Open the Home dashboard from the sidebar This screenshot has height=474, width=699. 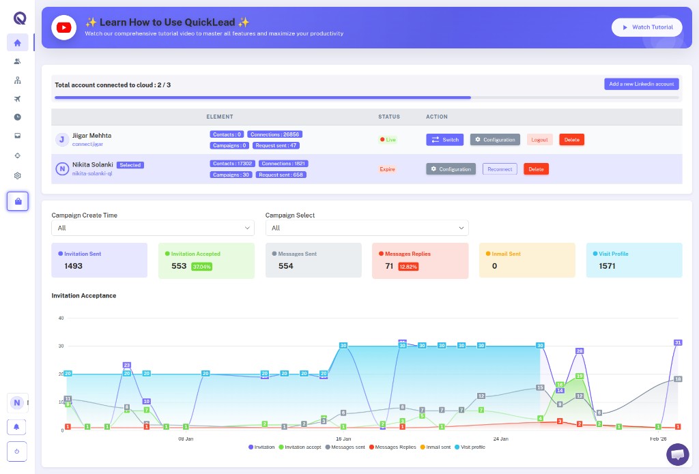coord(17,42)
